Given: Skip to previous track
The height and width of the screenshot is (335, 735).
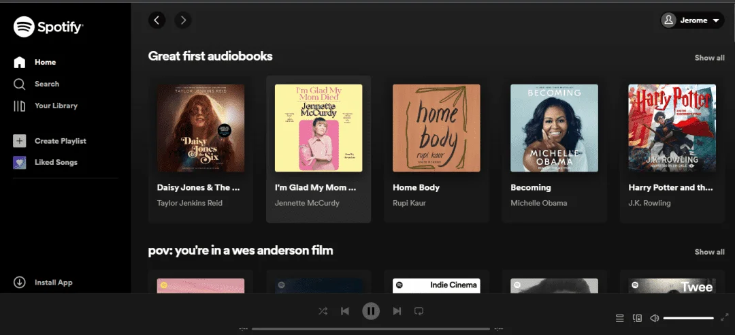Looking at the screenshot, I should (345, 311).
